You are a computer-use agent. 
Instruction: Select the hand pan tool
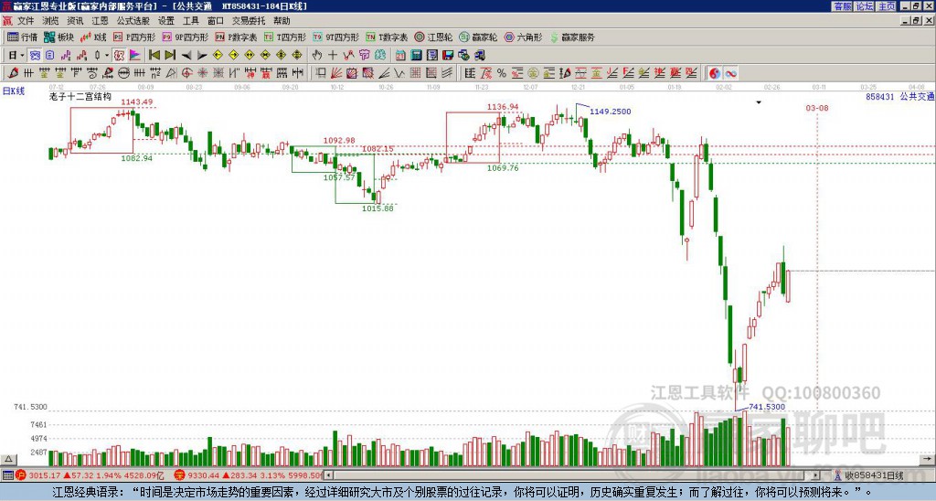point(316,55)
